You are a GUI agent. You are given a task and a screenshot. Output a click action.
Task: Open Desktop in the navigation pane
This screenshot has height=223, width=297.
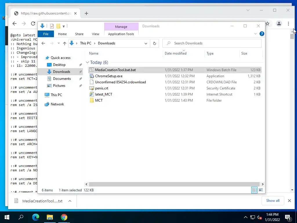click(59, 65)
